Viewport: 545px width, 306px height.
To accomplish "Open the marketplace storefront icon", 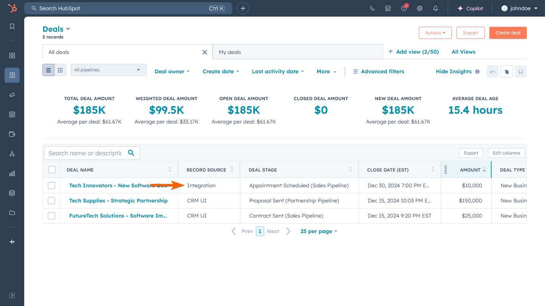I will point(388,8).
